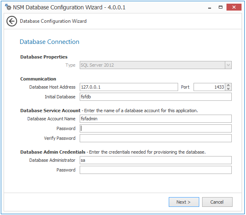
Task: Click the Database Account Name field
Action: (x=155, y=119)
